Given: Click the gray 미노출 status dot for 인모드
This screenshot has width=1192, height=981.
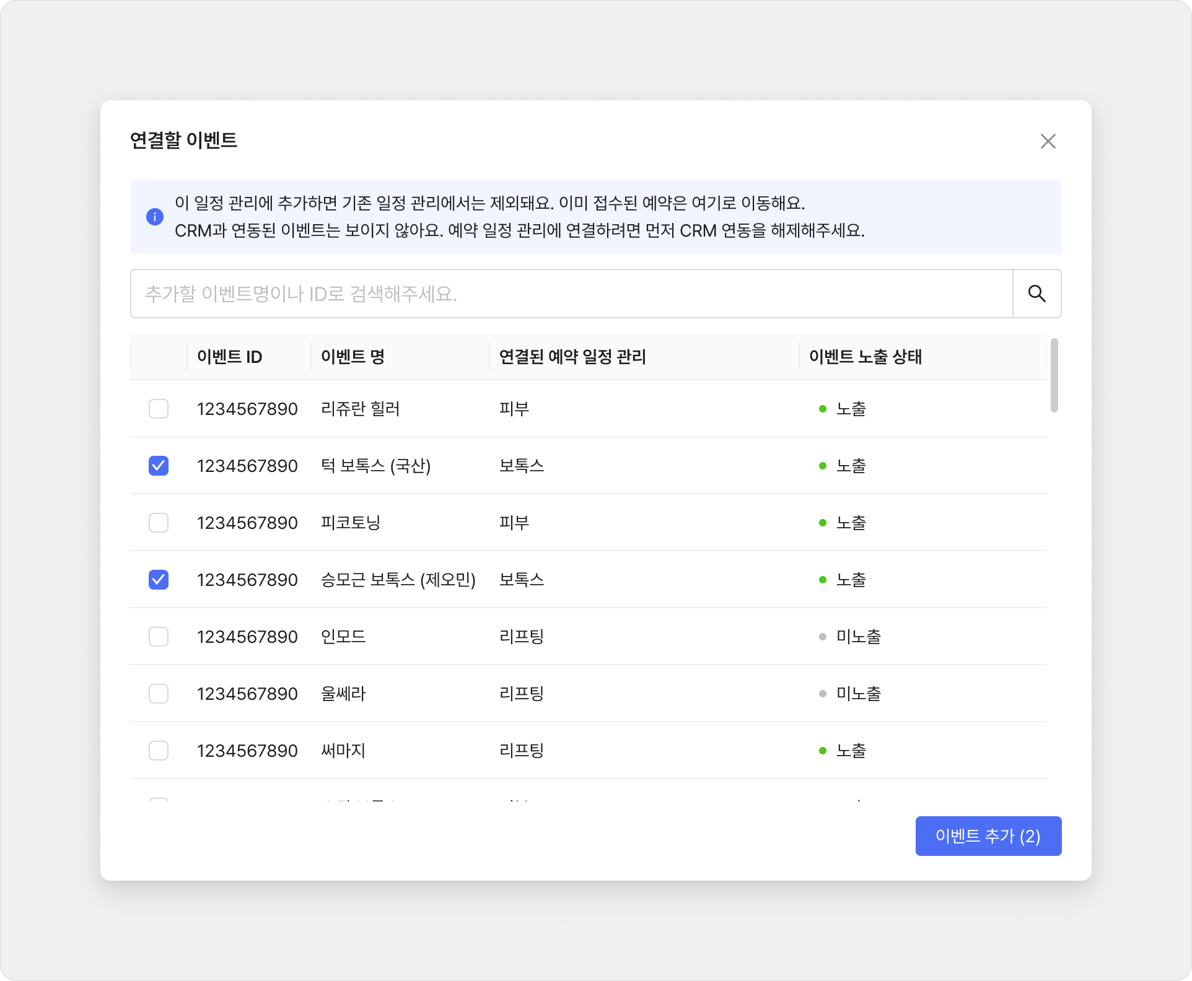Looking at the screenshot, I should (x=823, y=637).
